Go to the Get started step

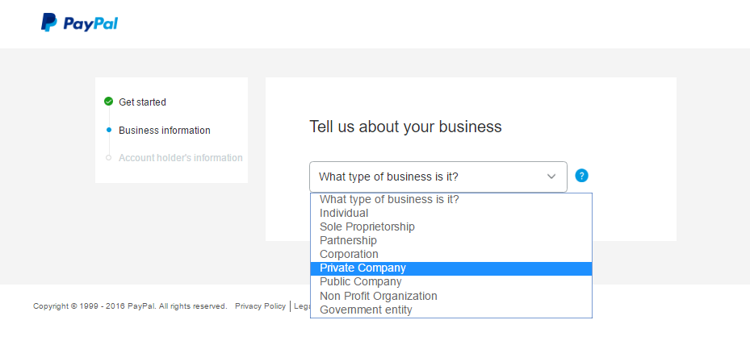tap(142, 102)
